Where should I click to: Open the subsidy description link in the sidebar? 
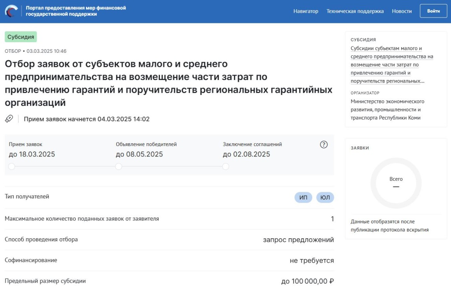[392, 65]
